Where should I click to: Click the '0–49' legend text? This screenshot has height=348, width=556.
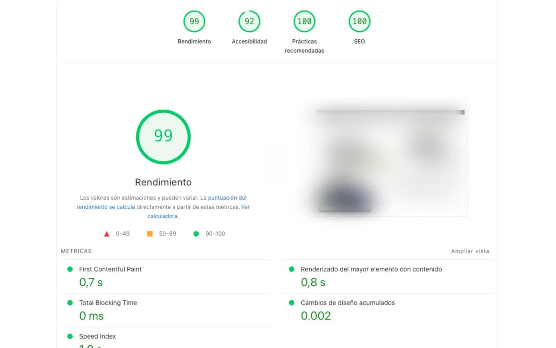pyautogui.click(x=123, y=234)
